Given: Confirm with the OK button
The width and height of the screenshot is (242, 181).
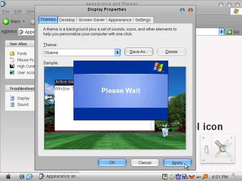Looking at the screenshot, I should coord(112,163).
